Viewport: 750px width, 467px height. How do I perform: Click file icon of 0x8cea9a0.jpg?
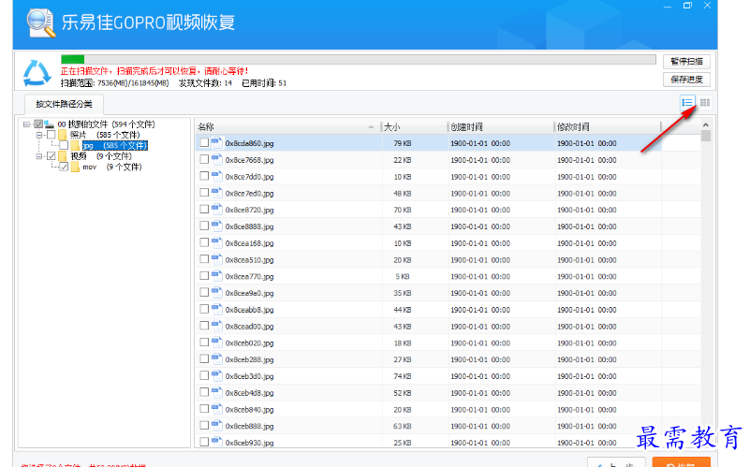click(217, 293)
